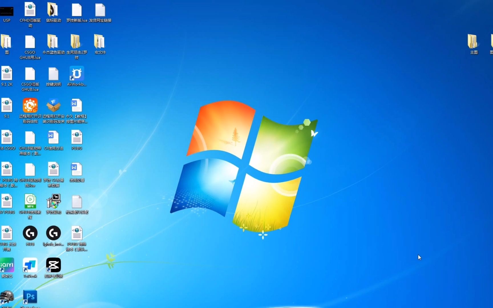Screen dimensions: 493x308
Task: Click the 主图 folder on the desktop
Action: 473,41
